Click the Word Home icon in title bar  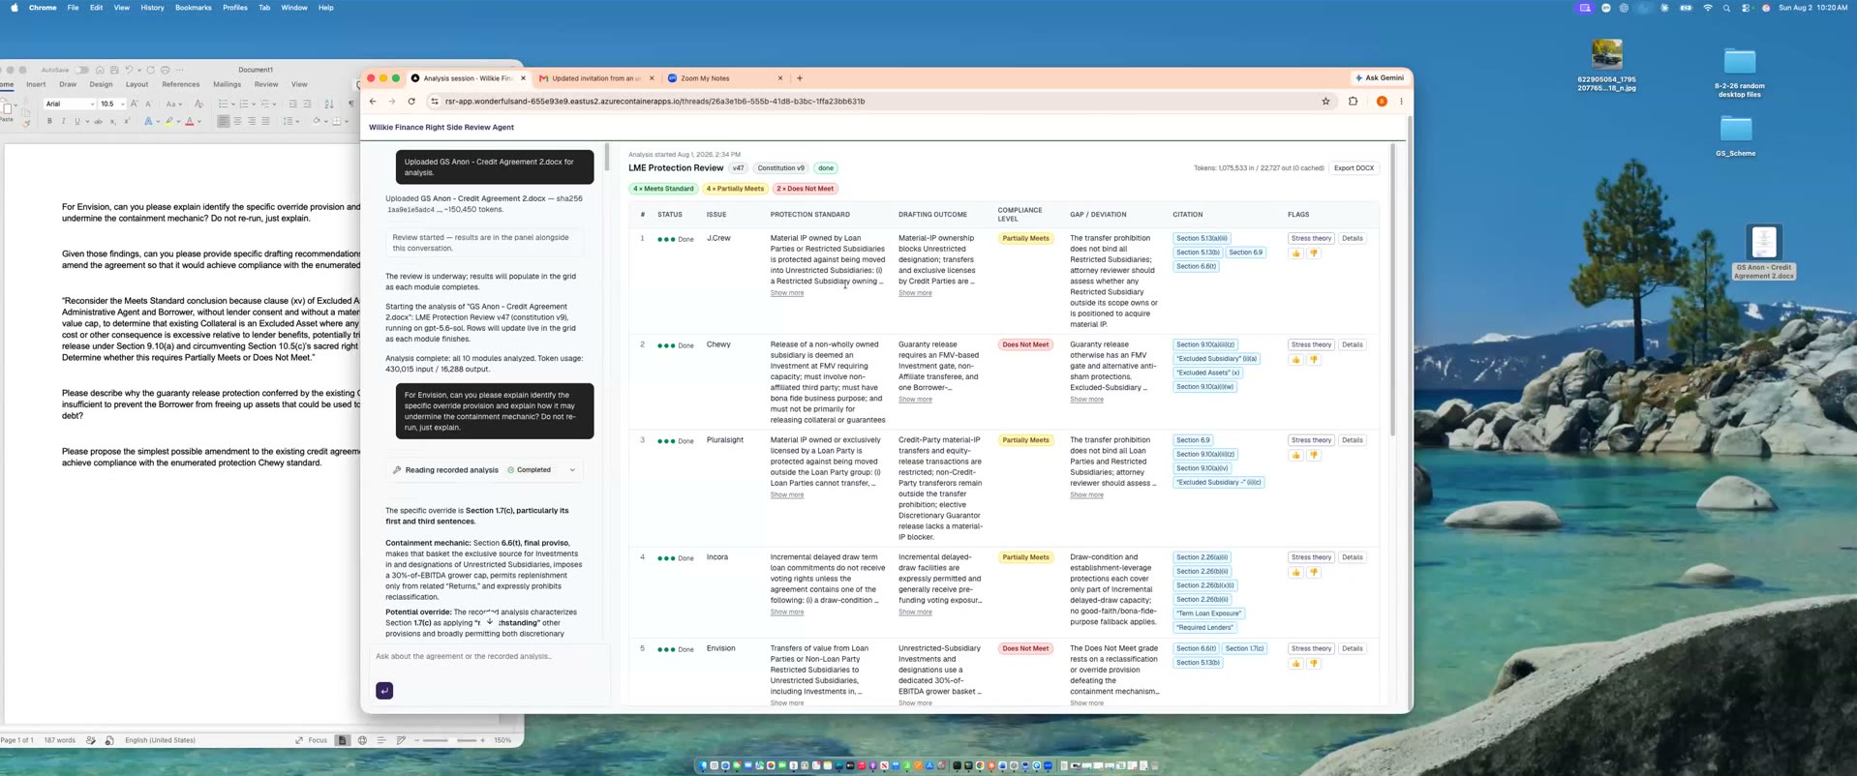pyautogui.click(x=100, y=70)
